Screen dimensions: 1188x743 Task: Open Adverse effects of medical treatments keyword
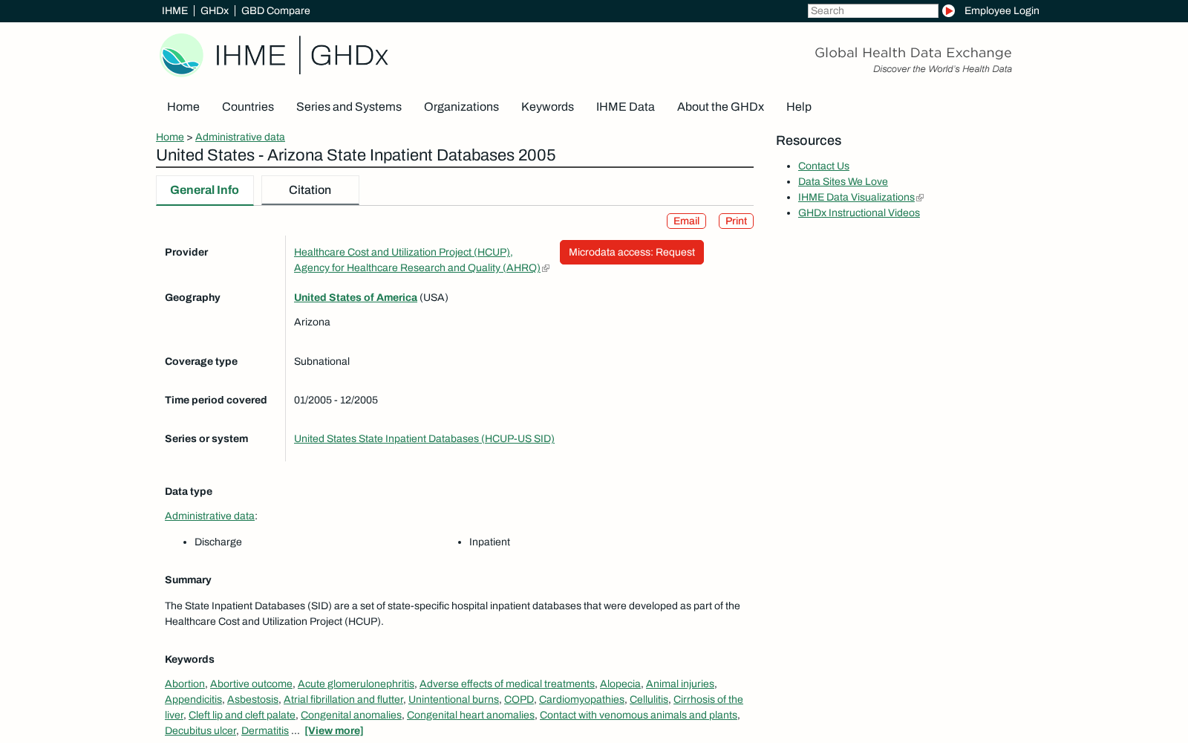tap(507, 684)
